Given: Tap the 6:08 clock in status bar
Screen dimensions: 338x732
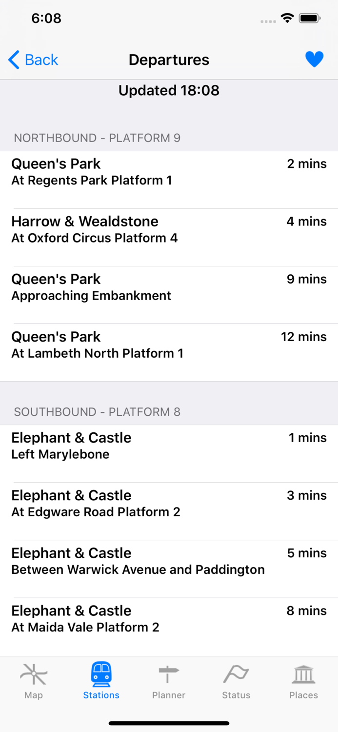Looking at the screenshot, I should click(x=46, y=18).
